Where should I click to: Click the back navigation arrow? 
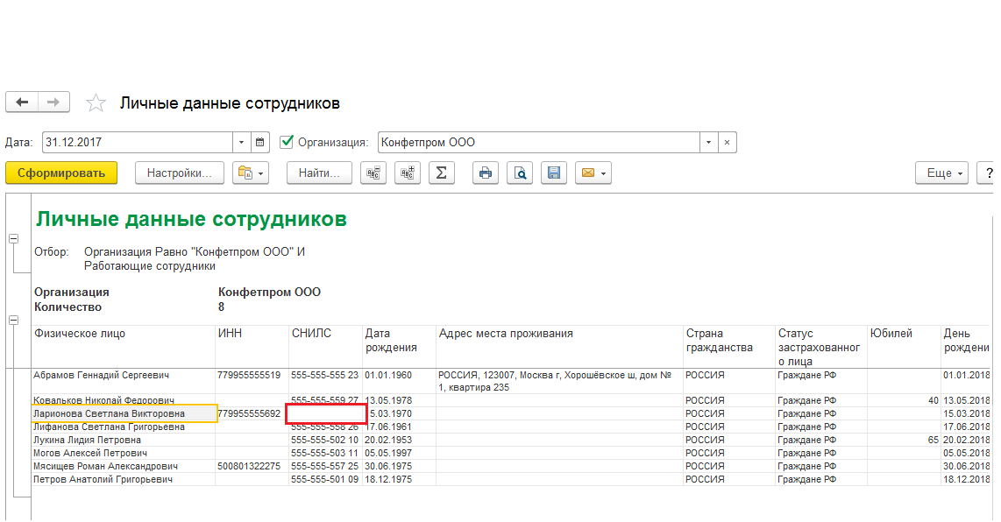(x=22, y=102)
